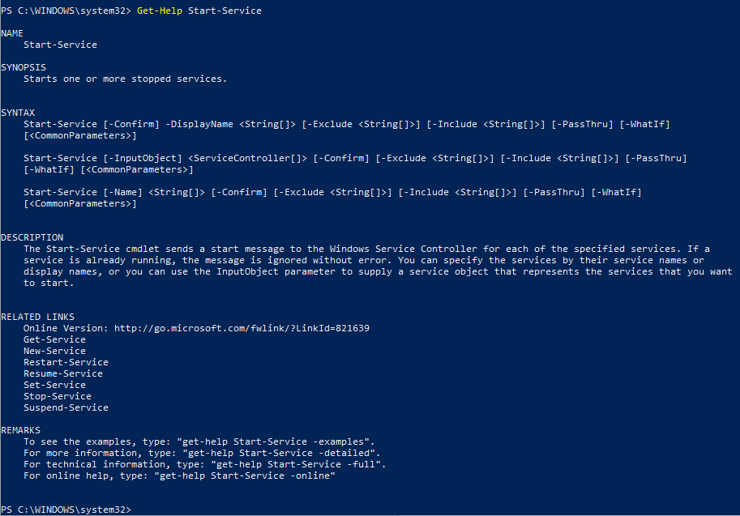The height and width of the screenshot is (516, 740).
Task: Click Stop-Service in the related links
Action: coord(57,396)
